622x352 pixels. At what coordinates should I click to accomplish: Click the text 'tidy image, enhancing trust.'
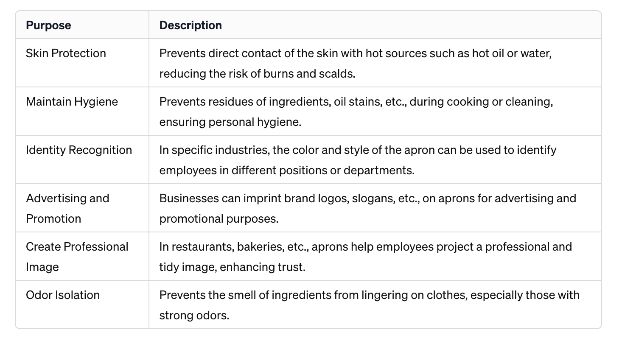click(232, 267)
